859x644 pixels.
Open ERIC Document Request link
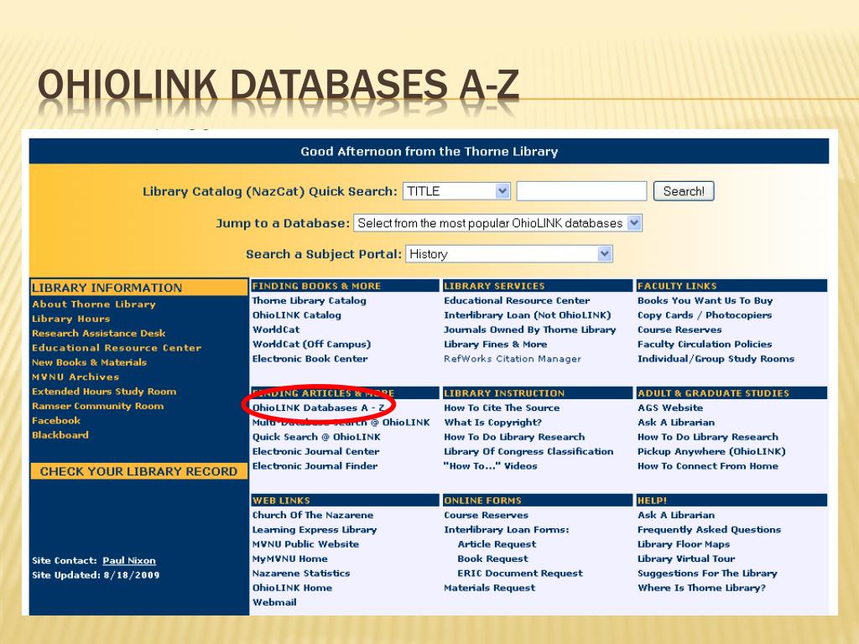520,573
